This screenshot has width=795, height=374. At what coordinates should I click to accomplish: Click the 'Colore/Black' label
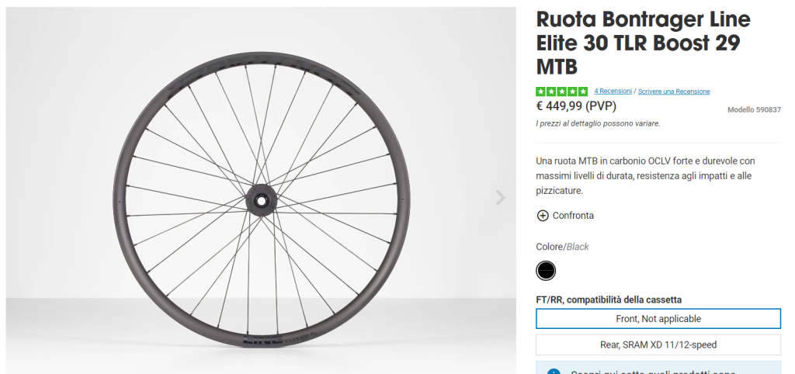coord(562,247)
